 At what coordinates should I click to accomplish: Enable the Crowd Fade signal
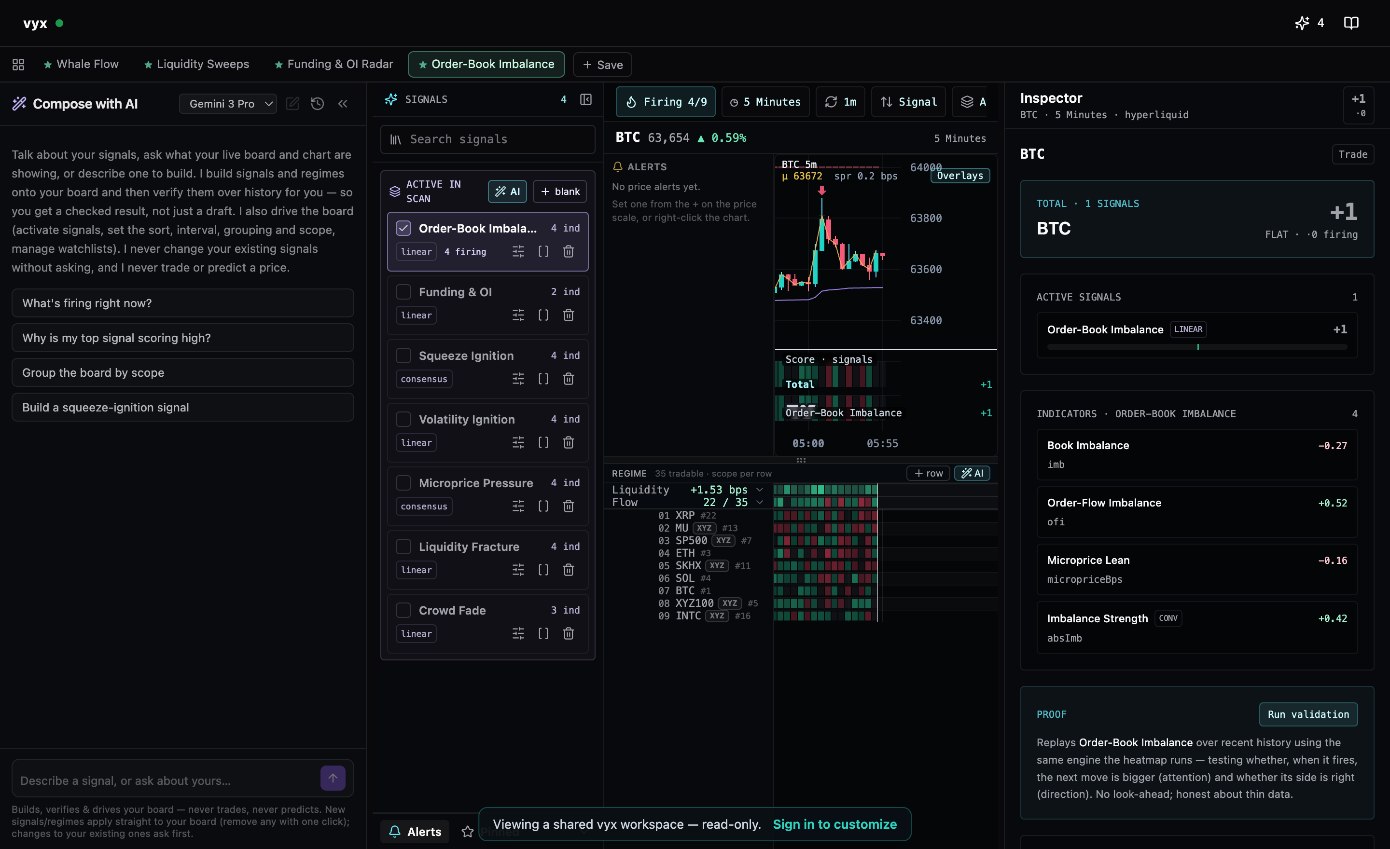[x=403, y=611]
